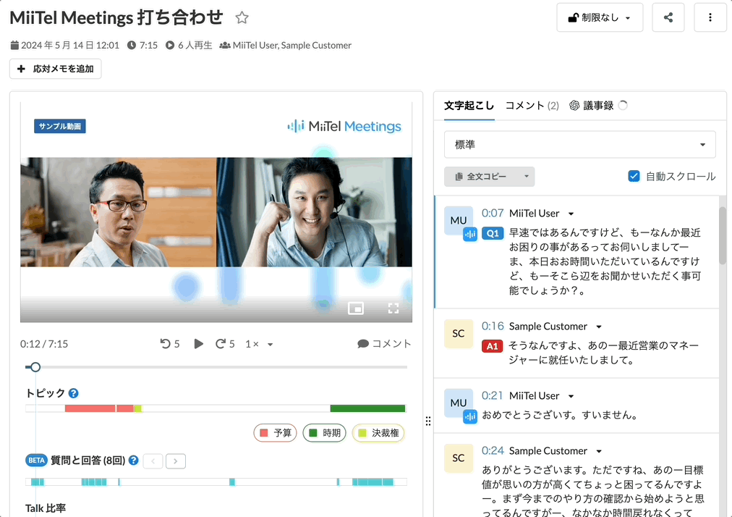Click the audio waveform badge at 0:07
Viewport: 732px width, 517px height.
tap(470, 234)
